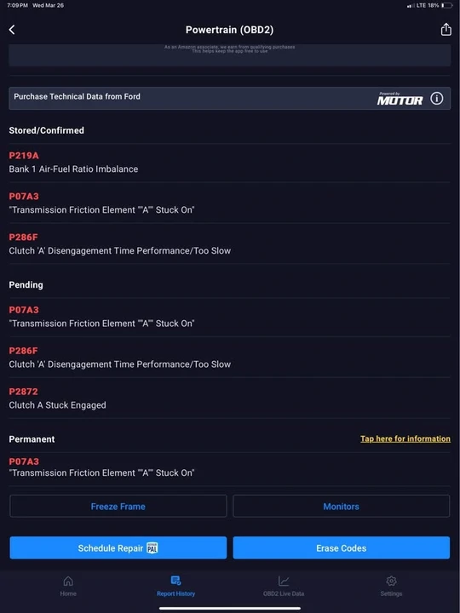
Task: Select permanent code P07A3
Action: (230, 467)
